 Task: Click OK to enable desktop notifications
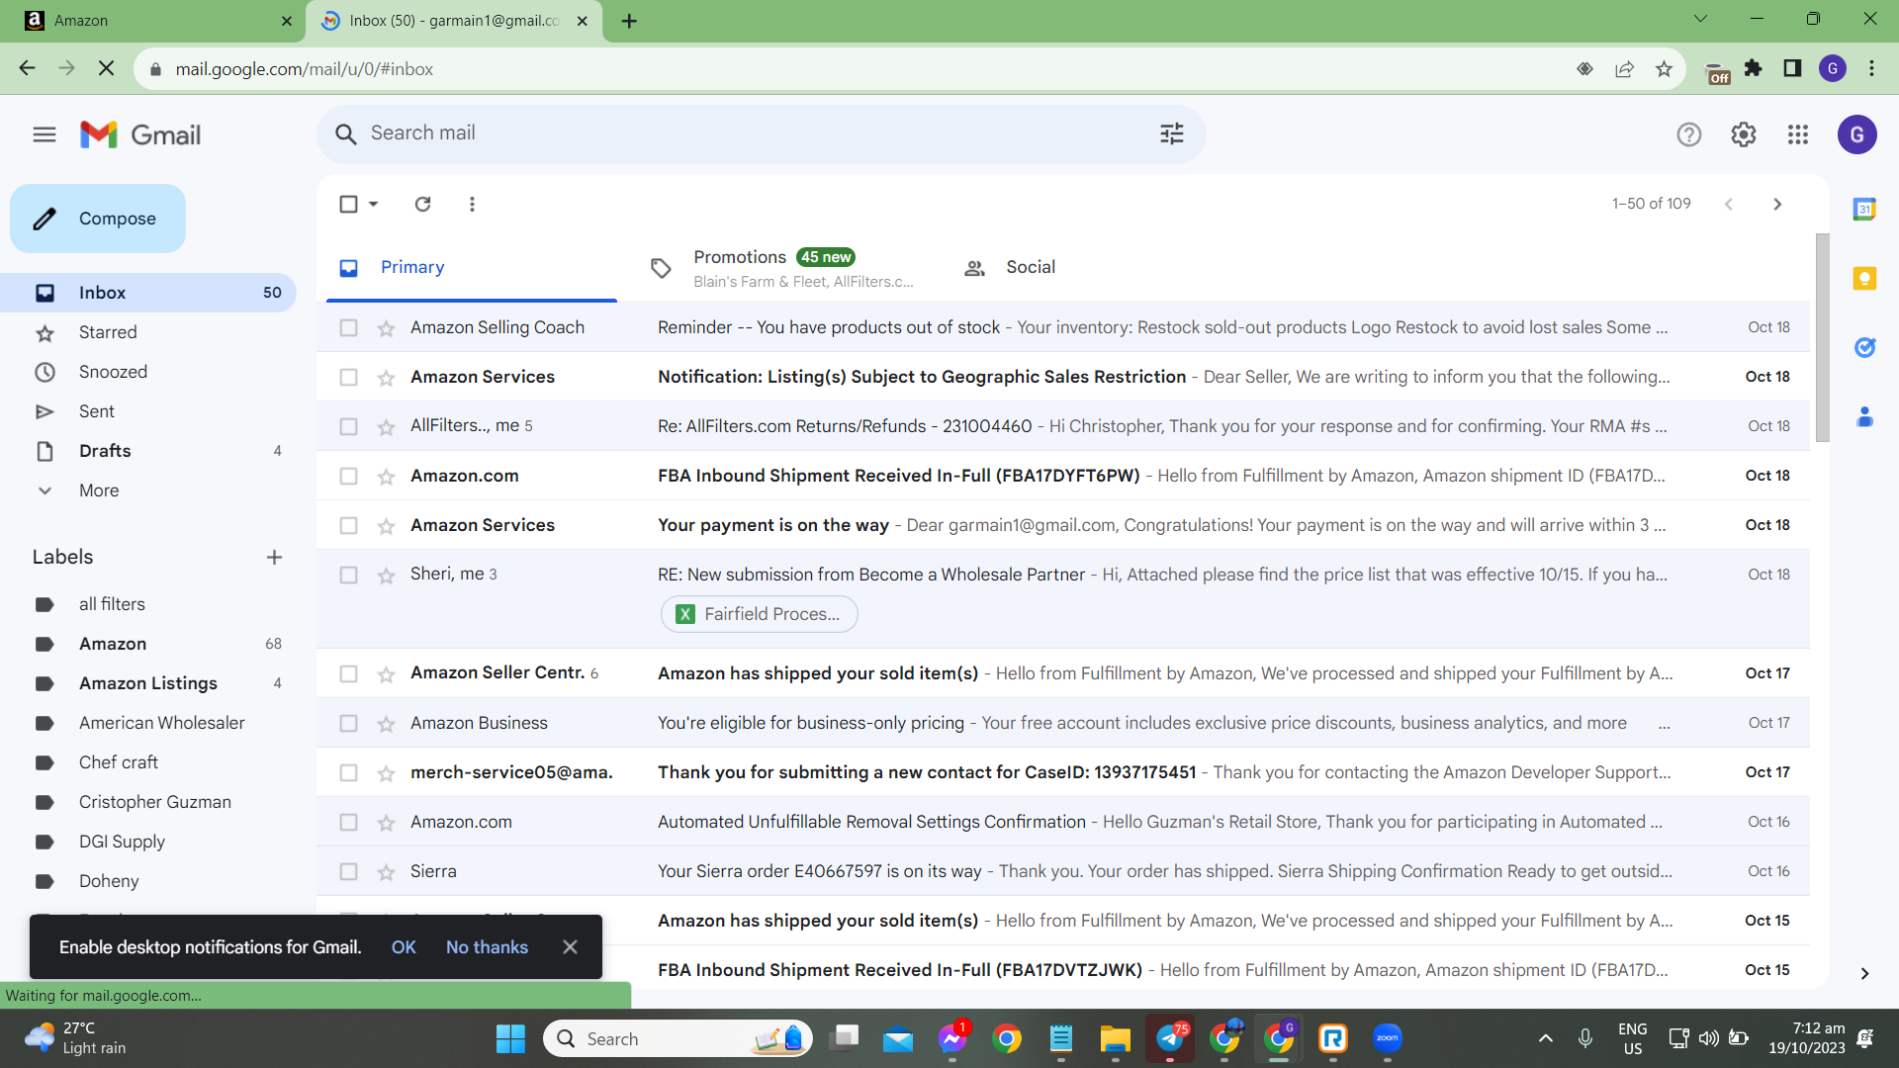point(404,947)
